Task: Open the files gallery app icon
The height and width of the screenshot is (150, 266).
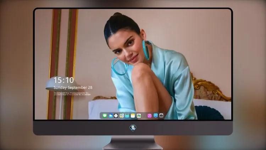Action: (x=139, y=116)
